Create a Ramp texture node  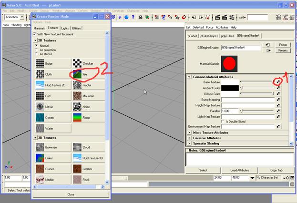pyautogui.click(x=77, y=117)
